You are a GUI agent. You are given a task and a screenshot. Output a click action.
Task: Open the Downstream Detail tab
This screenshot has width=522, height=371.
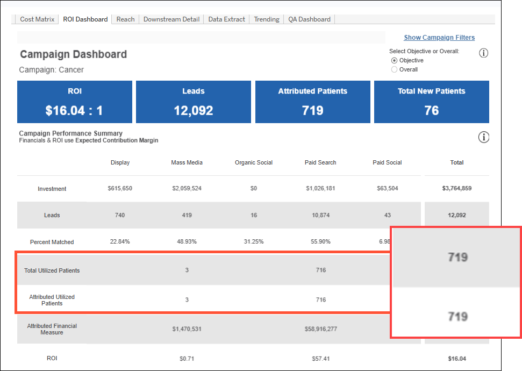coord(171,19)
